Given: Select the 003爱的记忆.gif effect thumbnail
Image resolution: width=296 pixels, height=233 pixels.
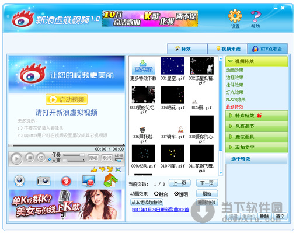Looking at the screenshot, I should click(x=144, y=95).
